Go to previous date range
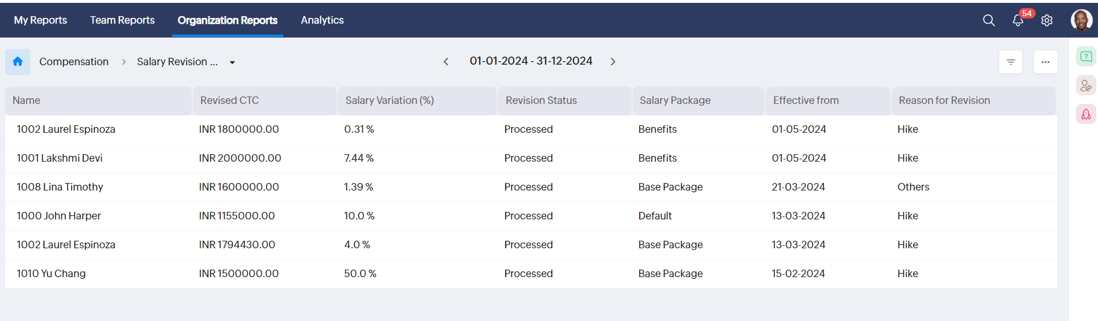Screen dimensions: 1098x321 [446, 62]
